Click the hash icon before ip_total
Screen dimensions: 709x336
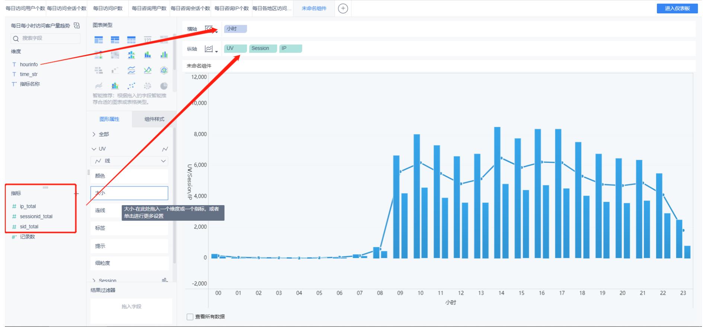pos(14,206)
